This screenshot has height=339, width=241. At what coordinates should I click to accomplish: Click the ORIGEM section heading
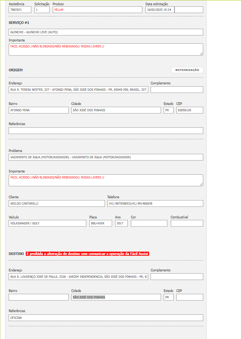pos(16,70)
